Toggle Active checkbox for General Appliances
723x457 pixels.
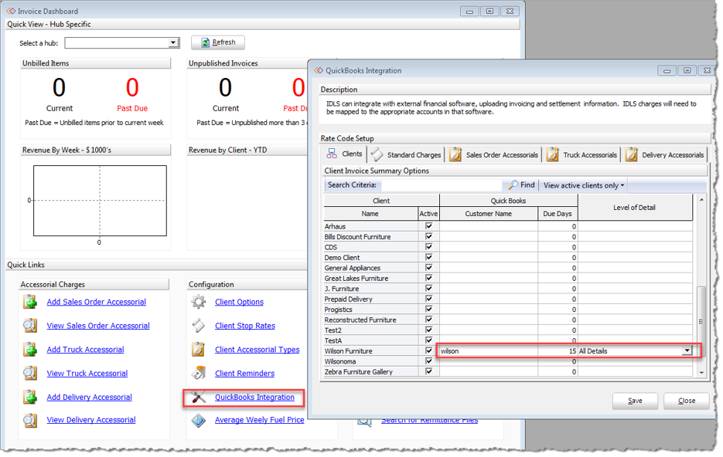coord(429,267)
